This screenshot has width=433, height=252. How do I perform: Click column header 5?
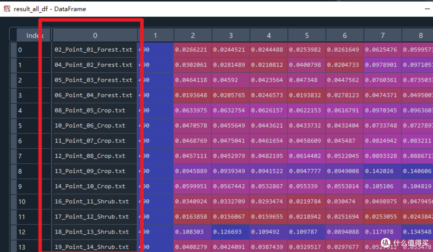pyautogui.click(x=307, y=36)
